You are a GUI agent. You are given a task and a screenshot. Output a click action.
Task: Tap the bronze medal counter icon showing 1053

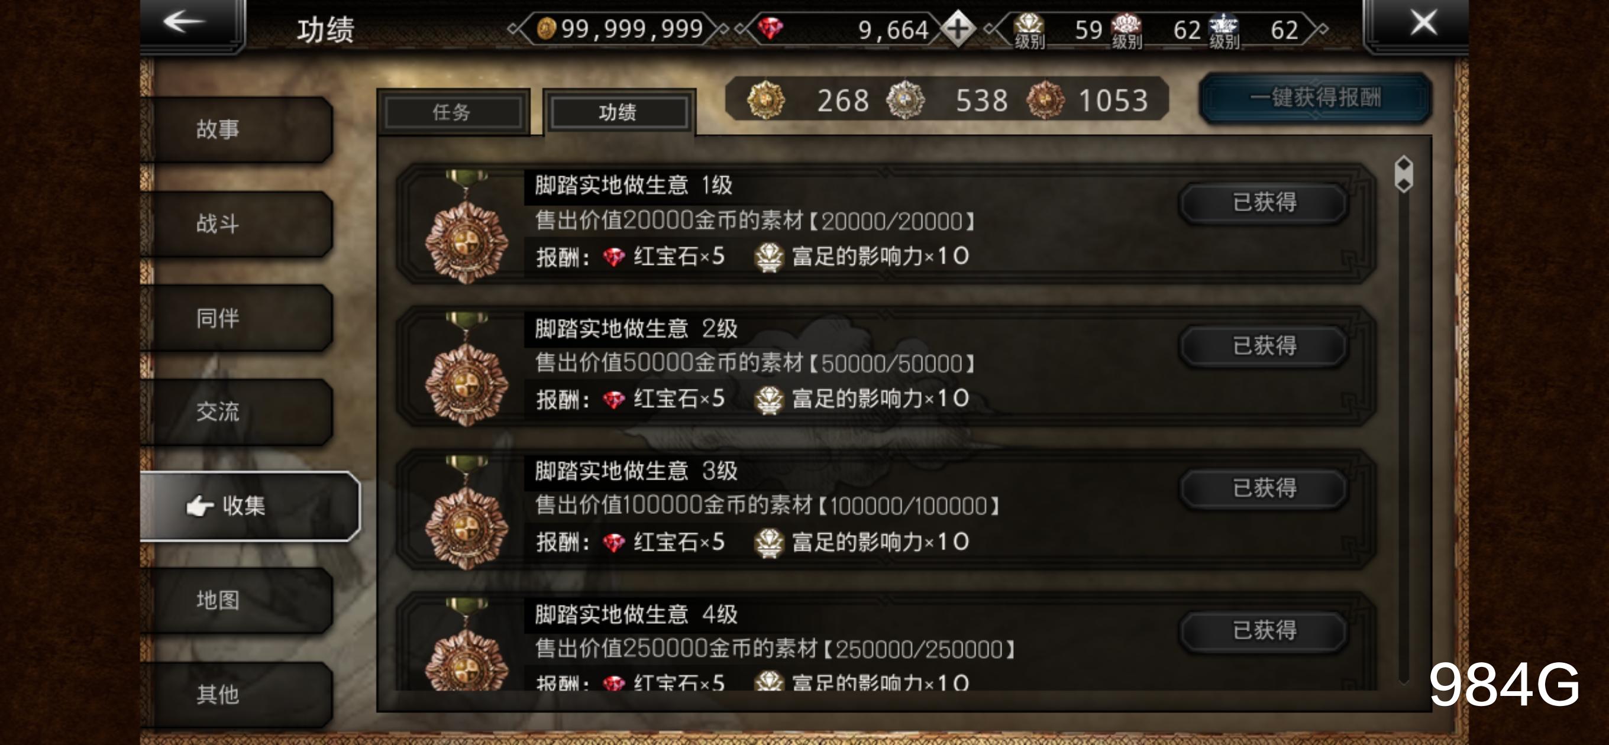click(x=1046, y=100)
